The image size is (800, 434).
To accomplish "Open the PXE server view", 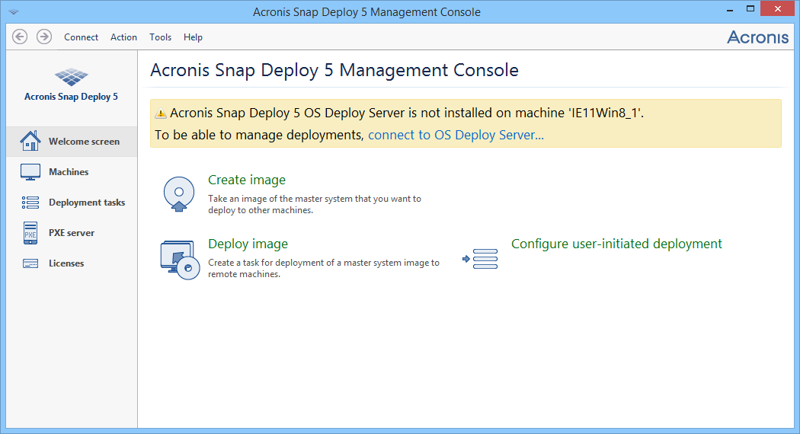I will coord(72,233).
